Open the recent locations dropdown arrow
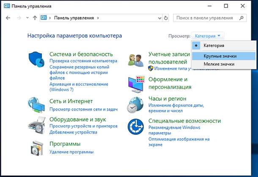Screen dimensions: 258x177 coord(27,18)
